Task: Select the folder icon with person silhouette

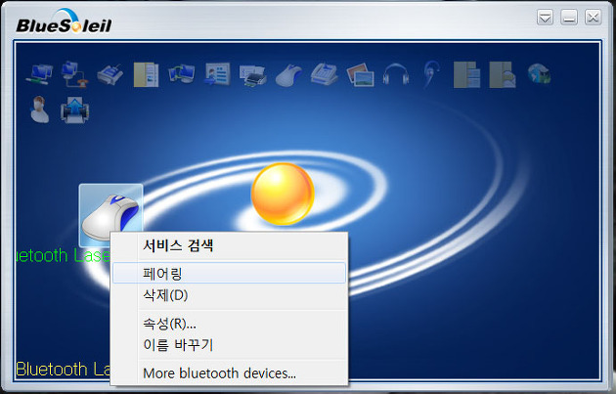Action: point(503,74)
